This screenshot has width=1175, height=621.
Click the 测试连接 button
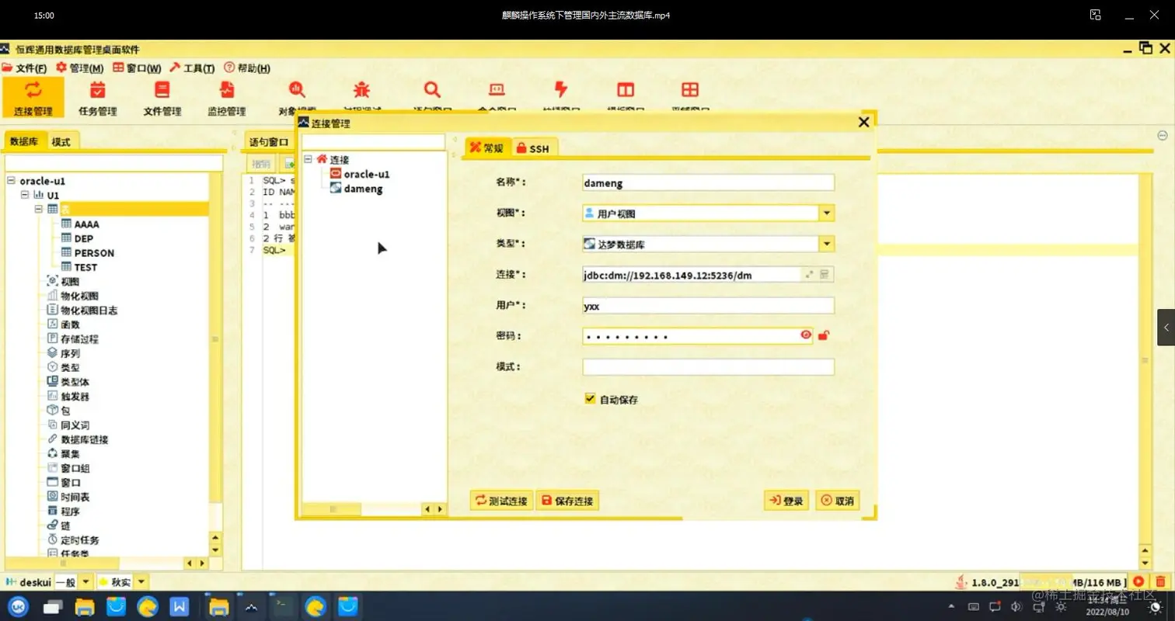[x=501, y=501]
